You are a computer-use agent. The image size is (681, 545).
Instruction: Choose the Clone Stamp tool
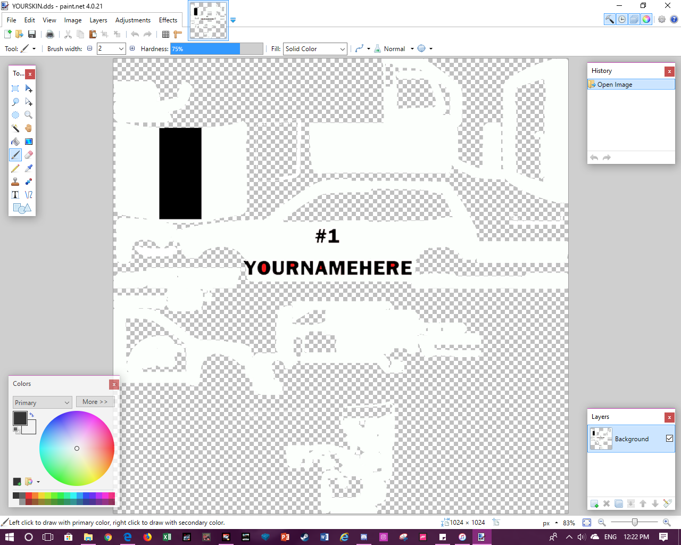click(x=15, y=181)
